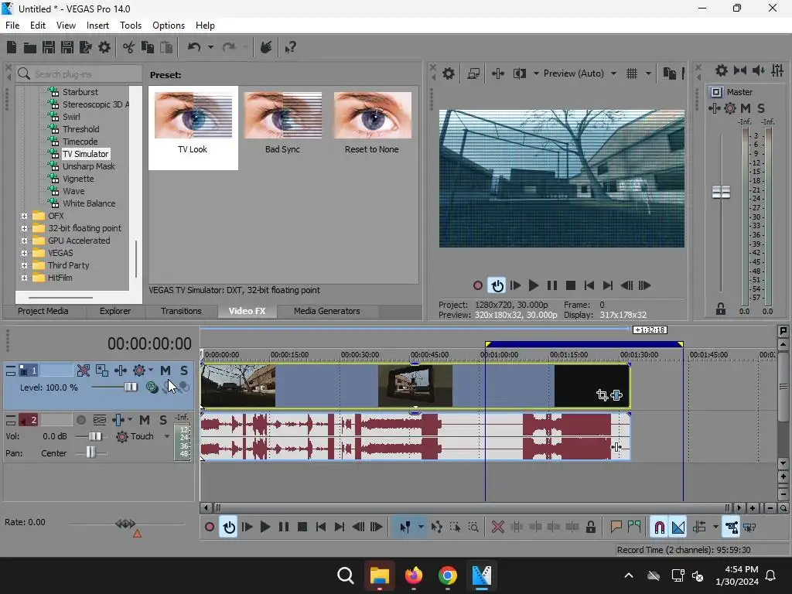Click the timeline Record button
Image resolution: width=792 pixels, height=594 pixels.
209,527
